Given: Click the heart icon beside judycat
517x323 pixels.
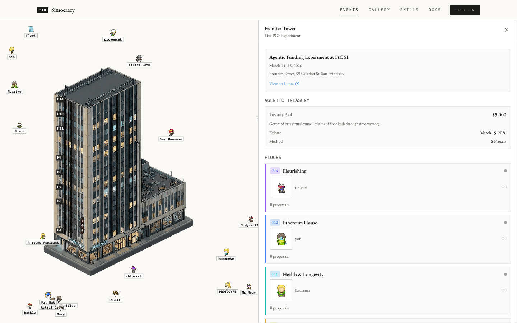Looking at the screenshot, I should [503, 187].
